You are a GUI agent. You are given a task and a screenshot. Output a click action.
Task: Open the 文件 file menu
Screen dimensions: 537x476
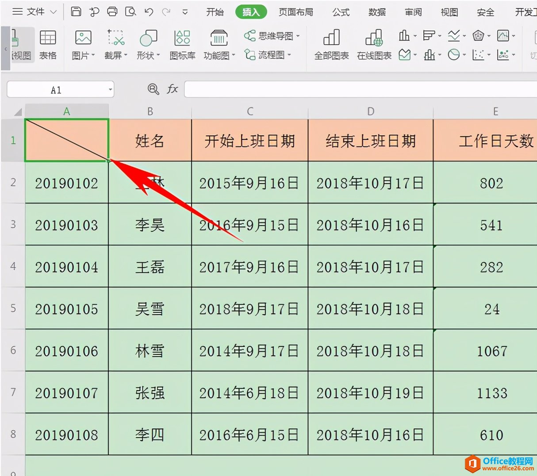point(35,12)
